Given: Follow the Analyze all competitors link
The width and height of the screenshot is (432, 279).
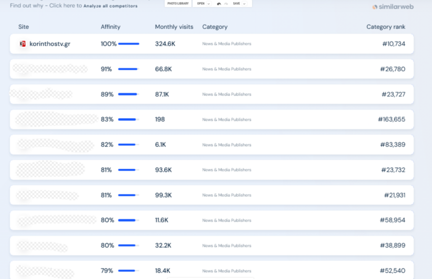Looking at the screenshot, I should point(110,6).
